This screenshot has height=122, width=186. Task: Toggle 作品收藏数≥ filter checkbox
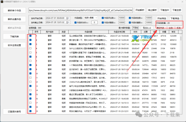(130, 22)
